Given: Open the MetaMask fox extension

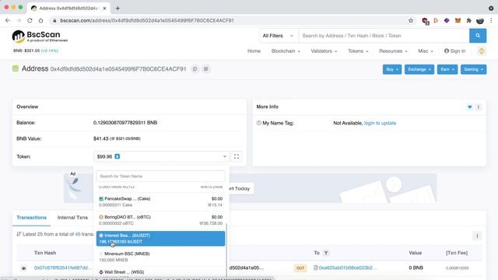Looking at the screenshot, I should [x=458, y=20].
